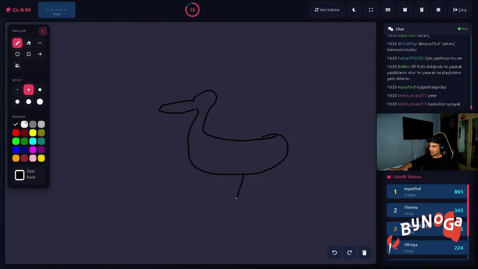
Task: Pick the bright blue color swatch
Action: click(16, 150)
